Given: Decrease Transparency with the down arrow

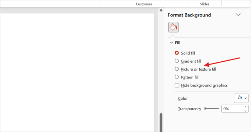Looking at the screenshot, I should 245,111.
